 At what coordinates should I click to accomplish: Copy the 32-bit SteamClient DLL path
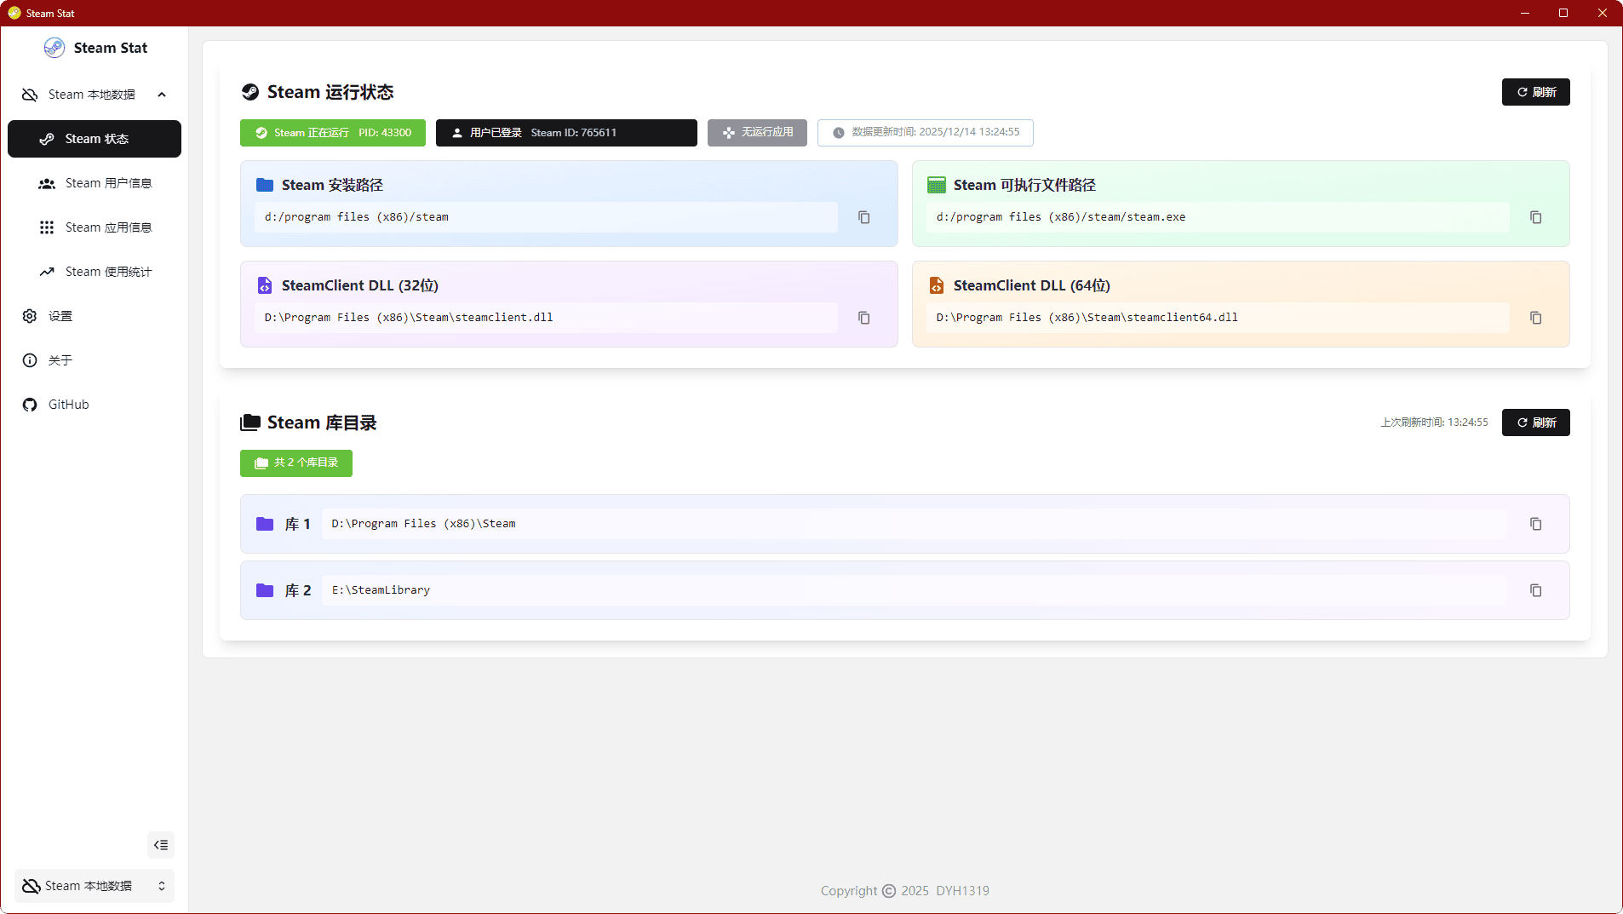click(x=863, y=318)
